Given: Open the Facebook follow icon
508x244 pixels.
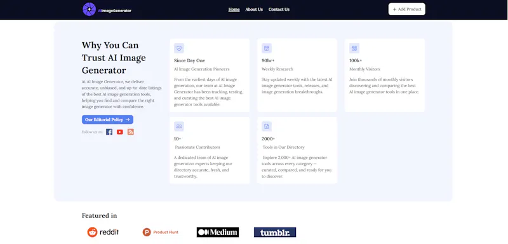Looking at the screenshot, I should tap(109, 132).
